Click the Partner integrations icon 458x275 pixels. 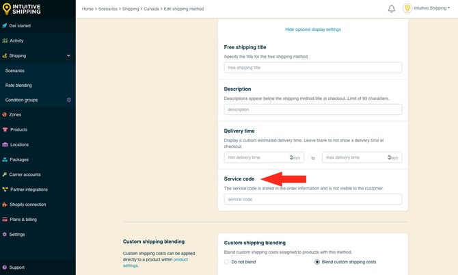pyautogui.click(x=5, y=189)
